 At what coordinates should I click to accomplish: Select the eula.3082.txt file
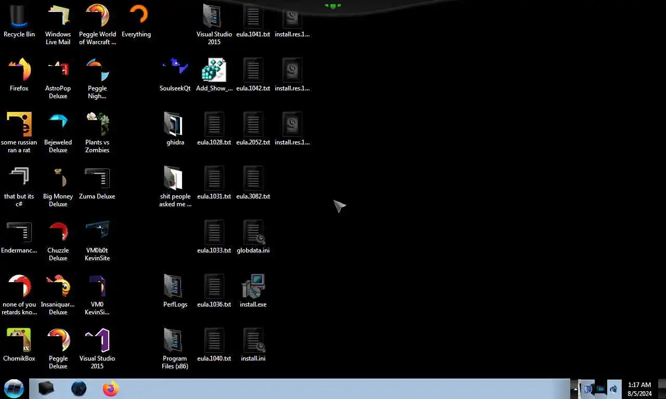tap(253, 183)
